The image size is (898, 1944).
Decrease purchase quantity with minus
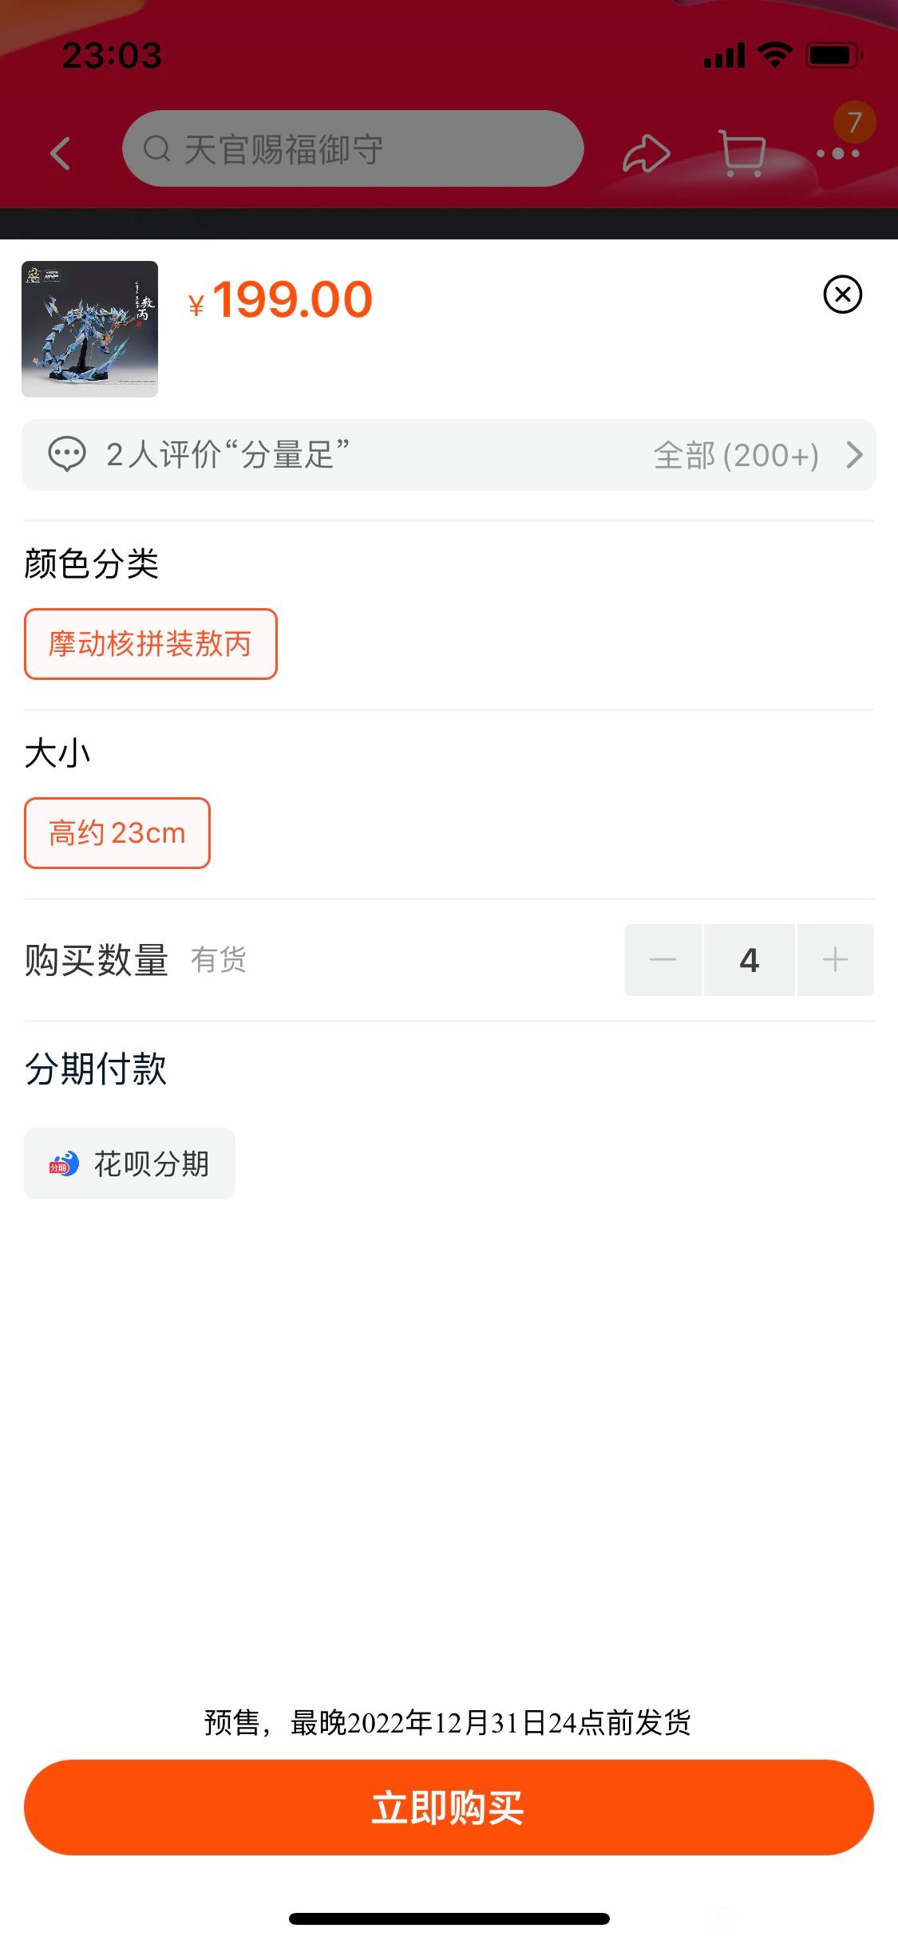point(663,960)
